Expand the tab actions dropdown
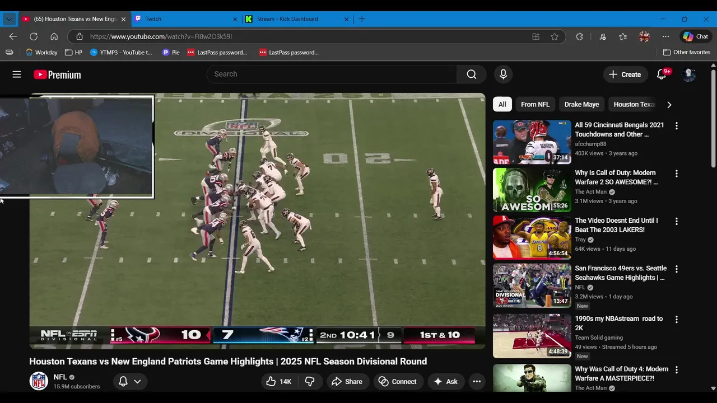Image resolution: width=717 pixels, height=403 pixels. (9, 19)
